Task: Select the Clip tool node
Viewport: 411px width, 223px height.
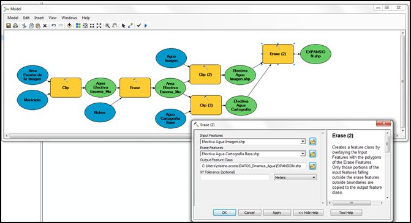Action: pyautogui.click(x=66, y=87)
